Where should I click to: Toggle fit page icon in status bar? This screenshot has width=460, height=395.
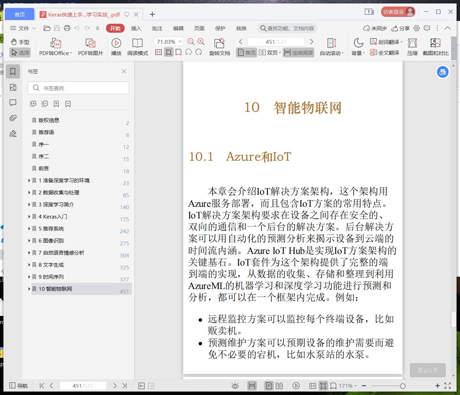click(323, 386)
